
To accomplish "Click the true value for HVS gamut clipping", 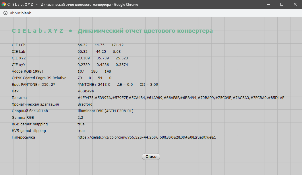I will point(81,131).
